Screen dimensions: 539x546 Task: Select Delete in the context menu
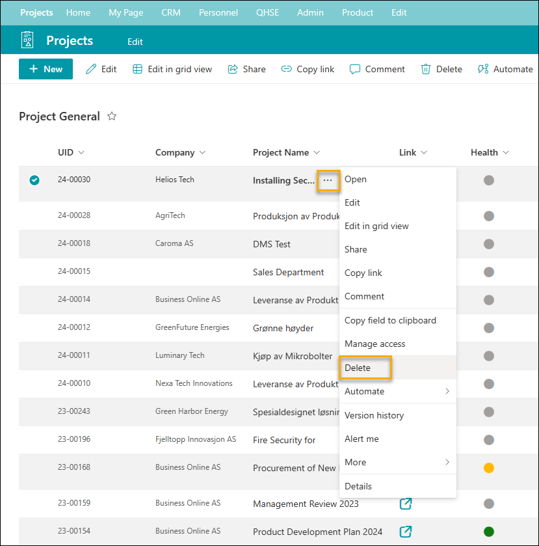pyautogui.click(x=398, y=368)
